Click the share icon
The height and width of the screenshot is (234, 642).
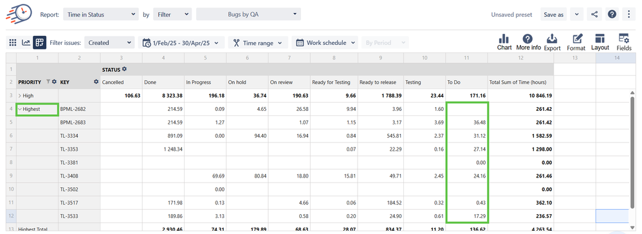(x=594, y=14)
